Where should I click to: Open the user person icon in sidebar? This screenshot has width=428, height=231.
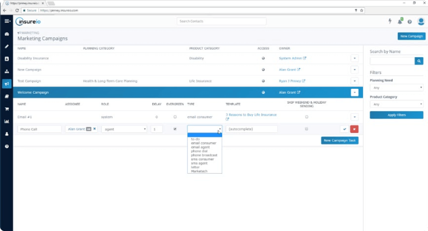7,134
